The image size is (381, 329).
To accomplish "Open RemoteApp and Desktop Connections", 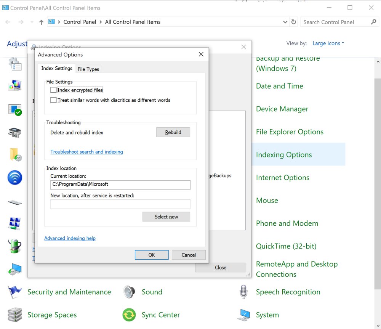I will (x=296, y=269).
